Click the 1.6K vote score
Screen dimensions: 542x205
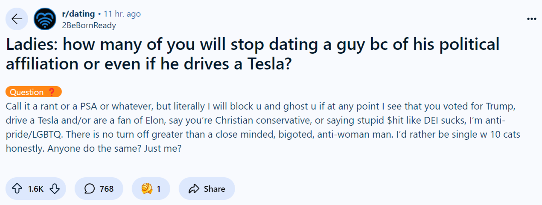(x=36, y=188)
